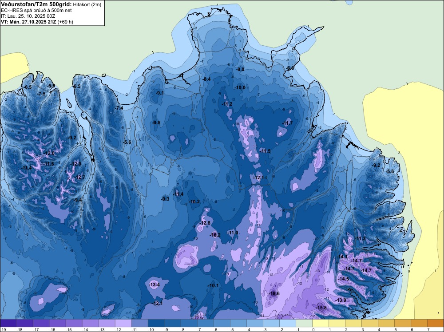Click the -9.3 temperature label
Image resolution: width=444 pixels, height=332 pixels.
165,199
